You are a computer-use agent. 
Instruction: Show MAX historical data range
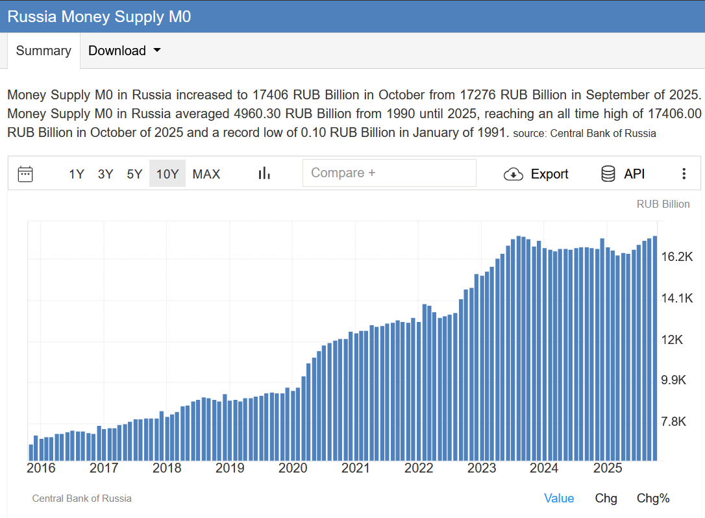[x=206, y=174]
